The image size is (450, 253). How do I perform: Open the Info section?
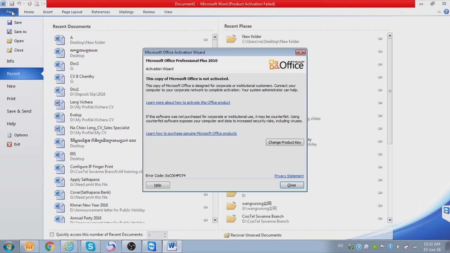pyautogui.click(x=11, y=61)
